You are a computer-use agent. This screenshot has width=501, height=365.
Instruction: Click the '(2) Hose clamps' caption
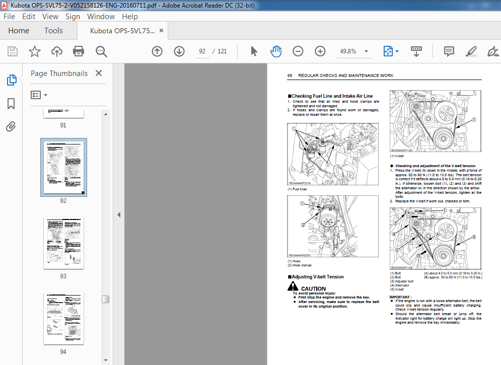[300, 265]
